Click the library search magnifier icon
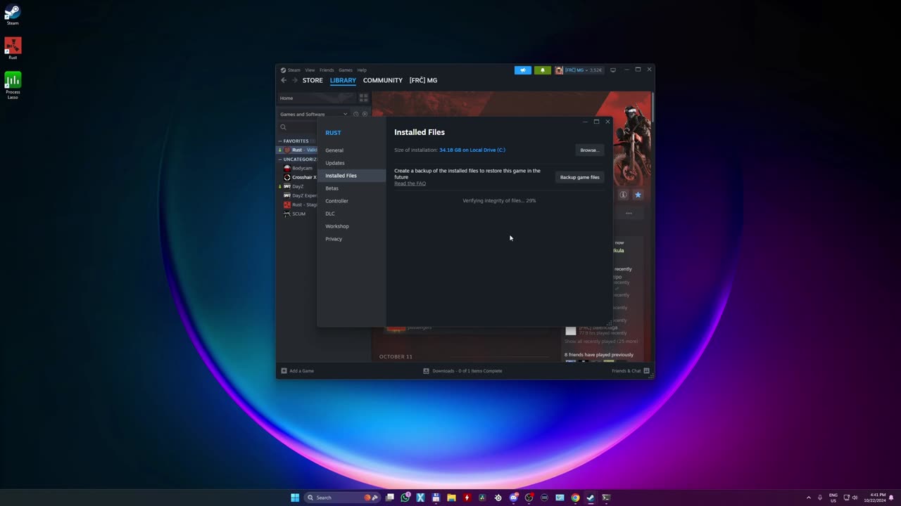The height and width of the screenshot is (506, 901). point(283,127)
